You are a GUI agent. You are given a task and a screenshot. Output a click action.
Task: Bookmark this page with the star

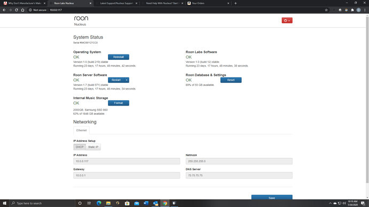[x=326, y=10]
